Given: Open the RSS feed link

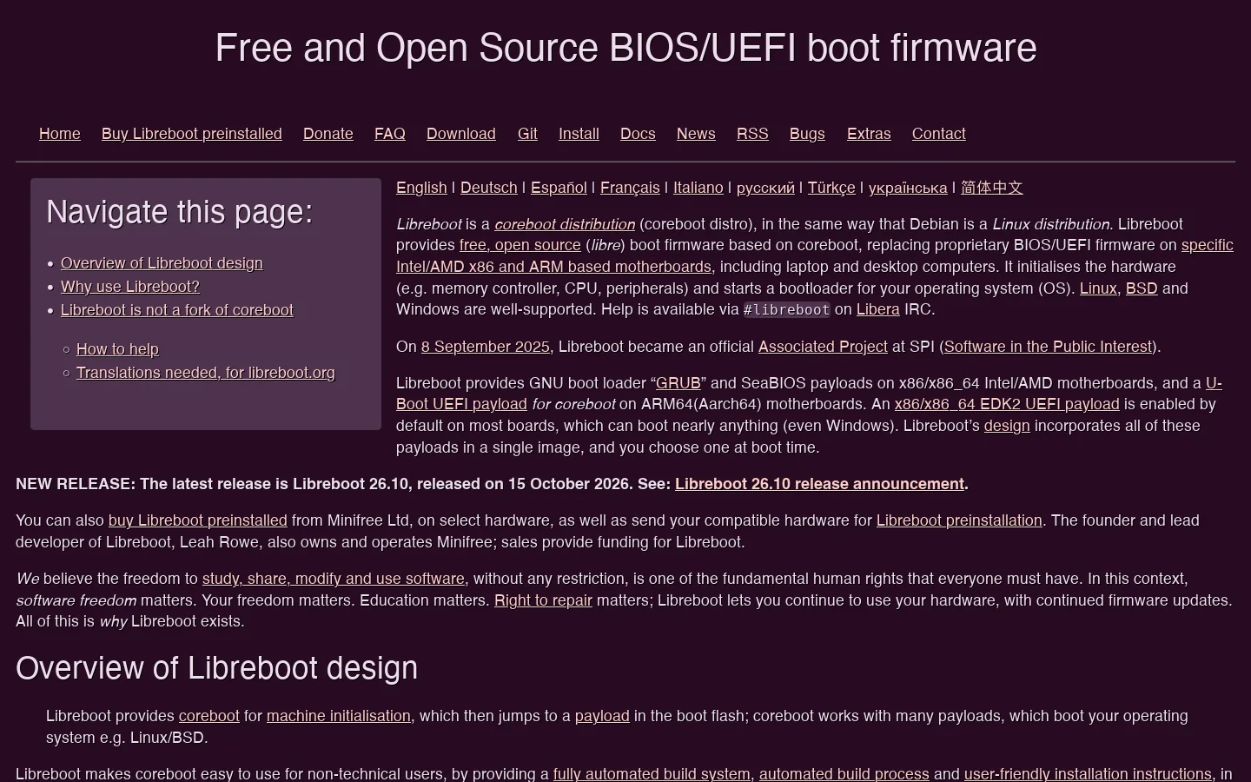Looking at the screenshot, I should click(x=752, y=134).
